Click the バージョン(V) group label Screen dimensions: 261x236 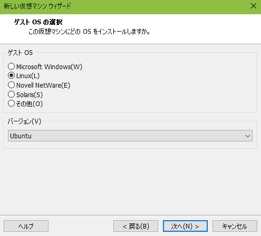click(24, 121)
